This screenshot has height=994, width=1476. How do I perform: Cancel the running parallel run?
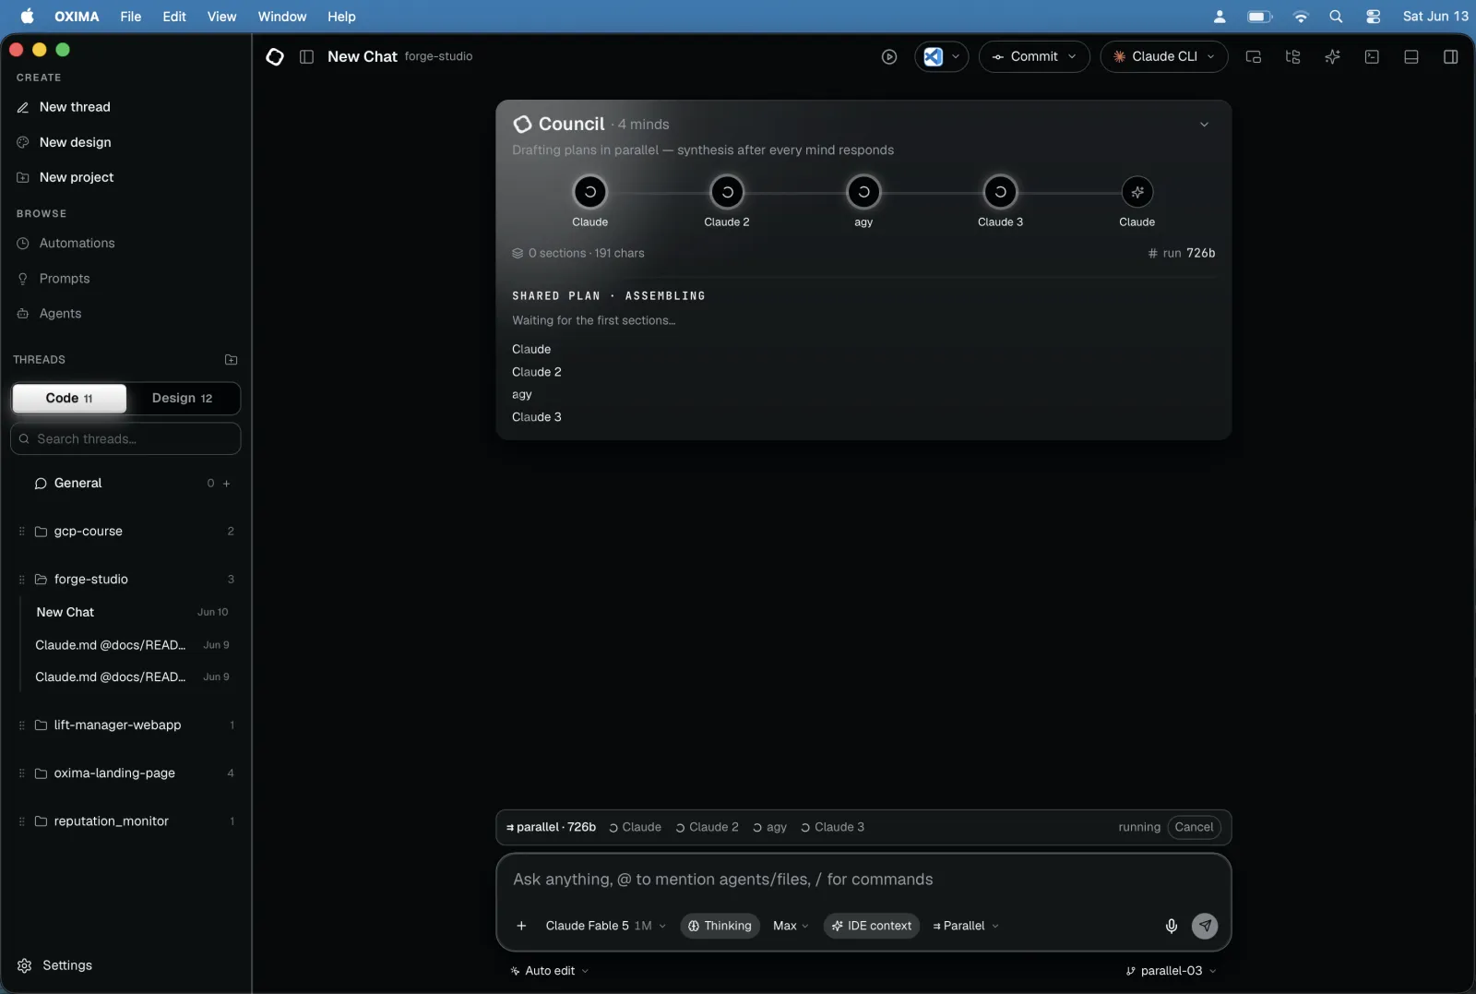click(x=1194, y=828)
